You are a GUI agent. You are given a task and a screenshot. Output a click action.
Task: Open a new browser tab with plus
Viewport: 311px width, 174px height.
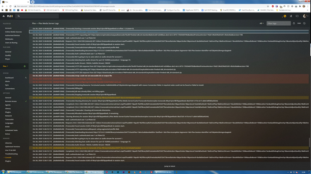[x=33, y=2]
